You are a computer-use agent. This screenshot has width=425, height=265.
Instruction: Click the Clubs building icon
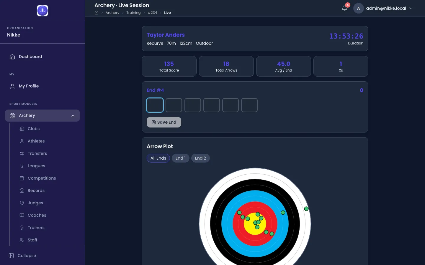[x=22, y=129]
